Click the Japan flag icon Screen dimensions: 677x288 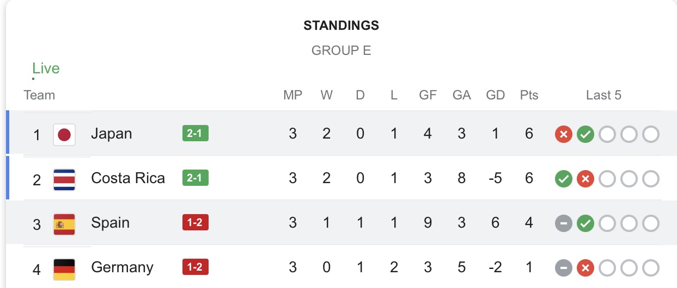tap(64, 134)
